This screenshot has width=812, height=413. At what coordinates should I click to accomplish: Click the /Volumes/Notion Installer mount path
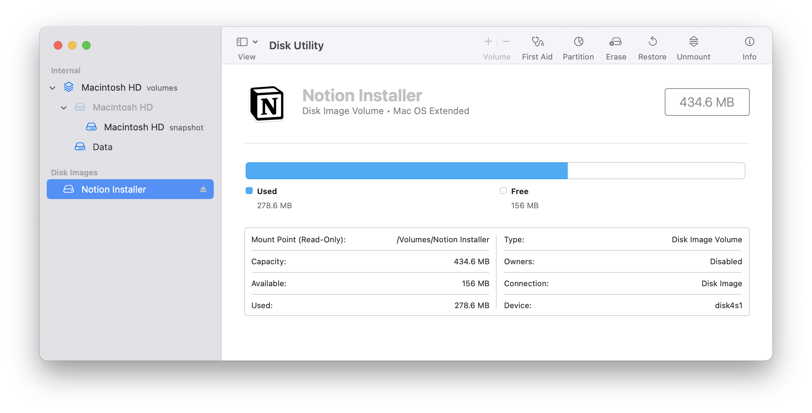443,239
